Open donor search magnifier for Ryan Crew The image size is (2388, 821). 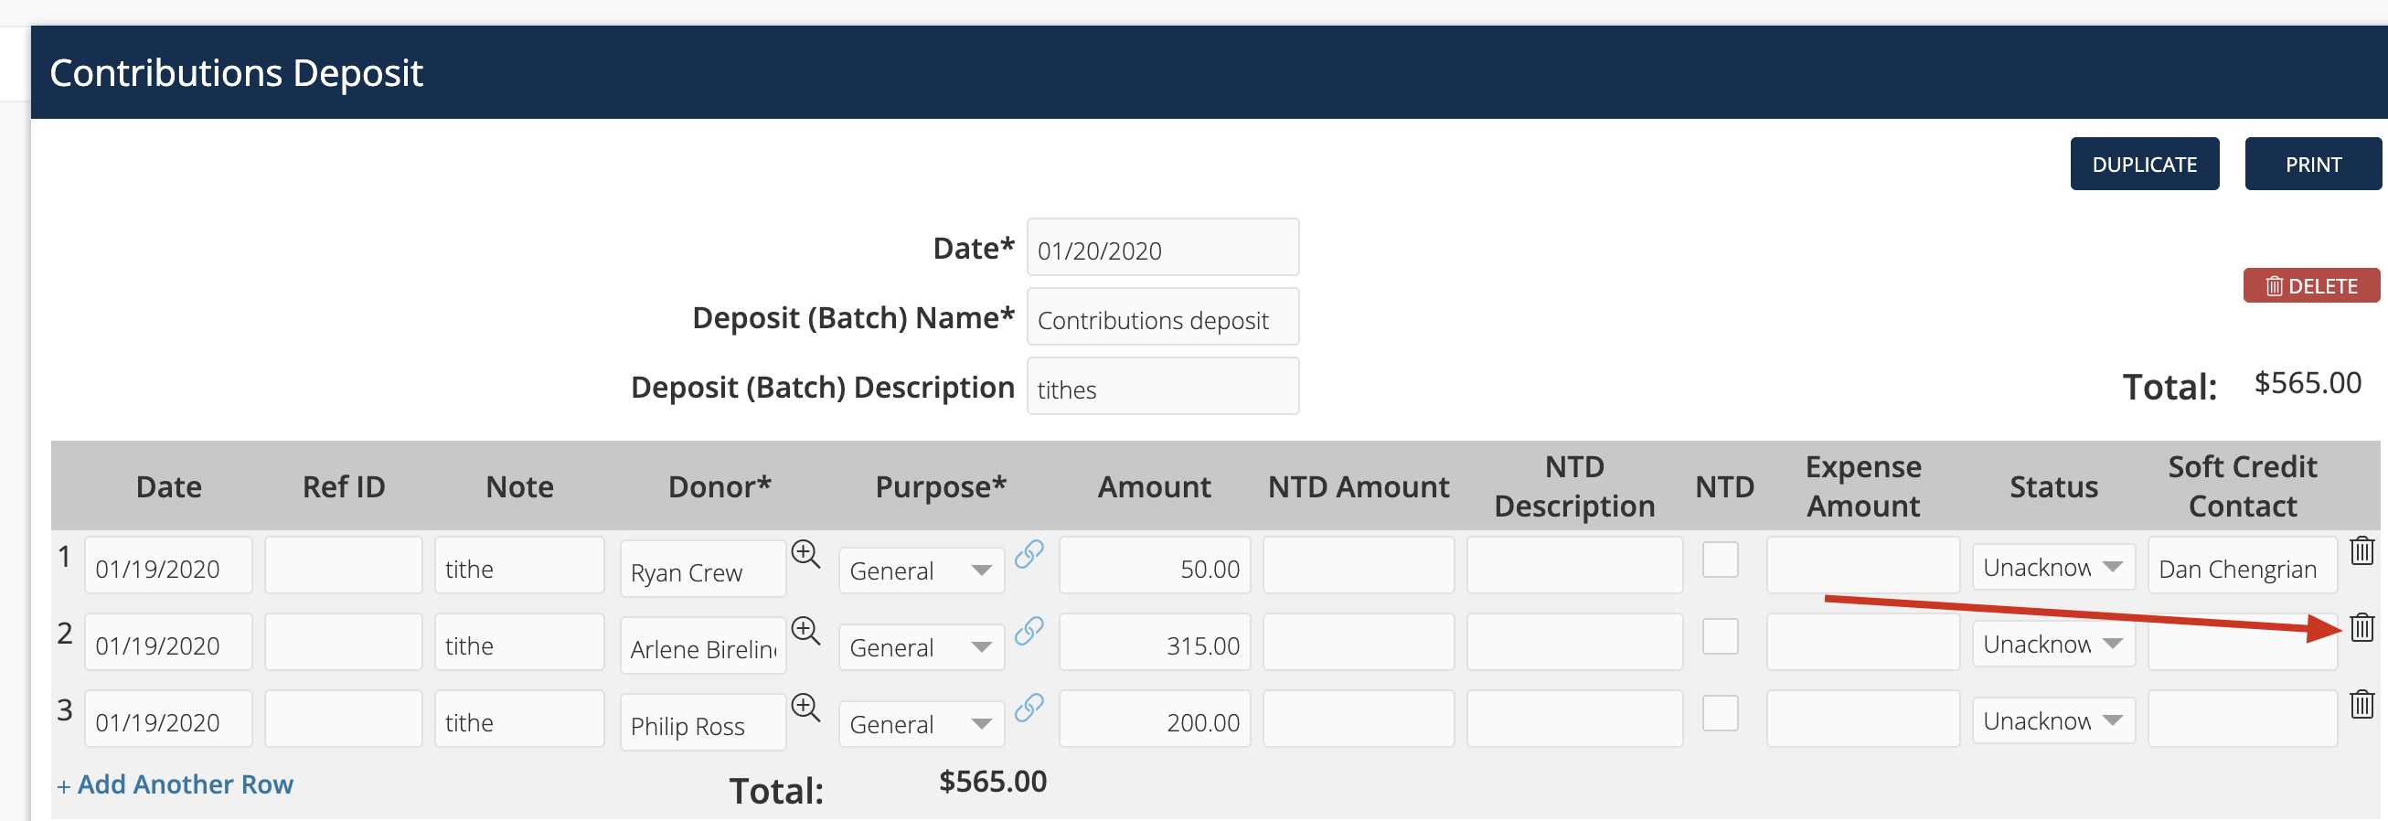[805, 554]
